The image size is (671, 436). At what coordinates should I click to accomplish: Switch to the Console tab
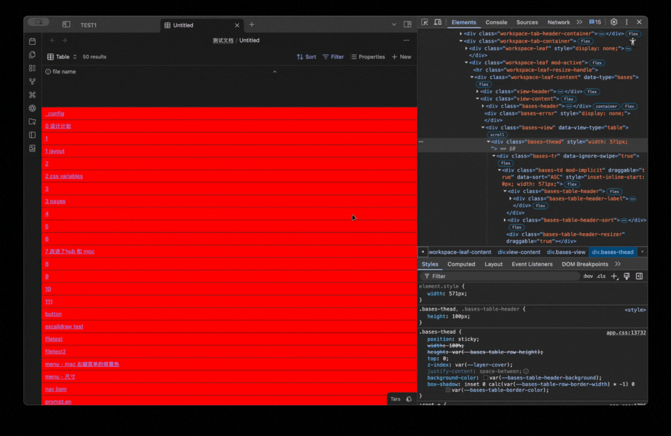[x=496, y=22]
